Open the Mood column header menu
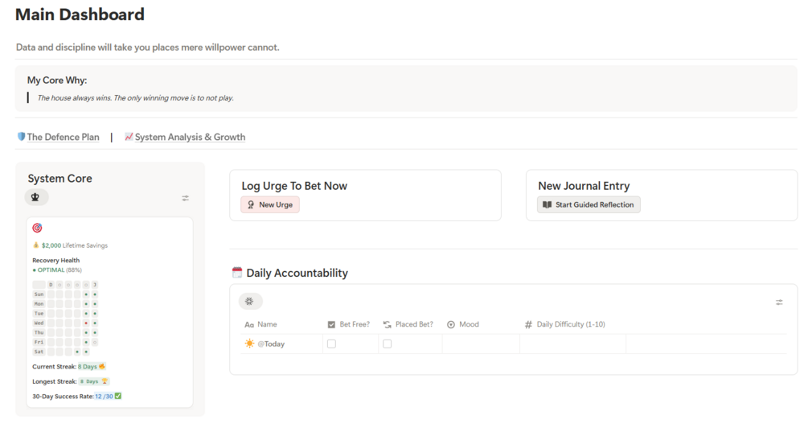 click(x=468, y=324)
